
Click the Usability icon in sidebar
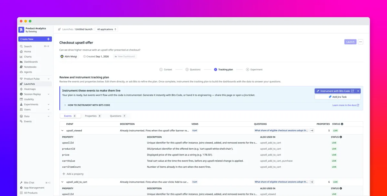point(21,99)
